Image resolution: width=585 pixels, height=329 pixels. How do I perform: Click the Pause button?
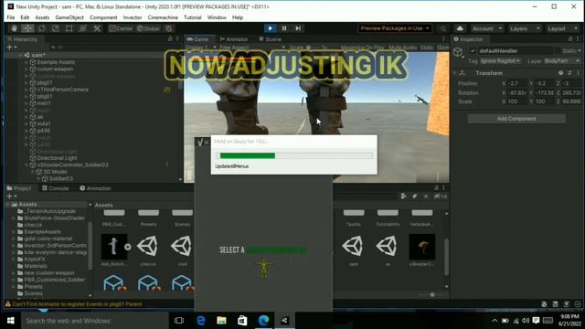284,28
